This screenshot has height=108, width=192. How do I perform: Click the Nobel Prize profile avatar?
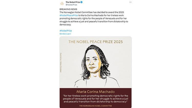(x=62, y=3)
